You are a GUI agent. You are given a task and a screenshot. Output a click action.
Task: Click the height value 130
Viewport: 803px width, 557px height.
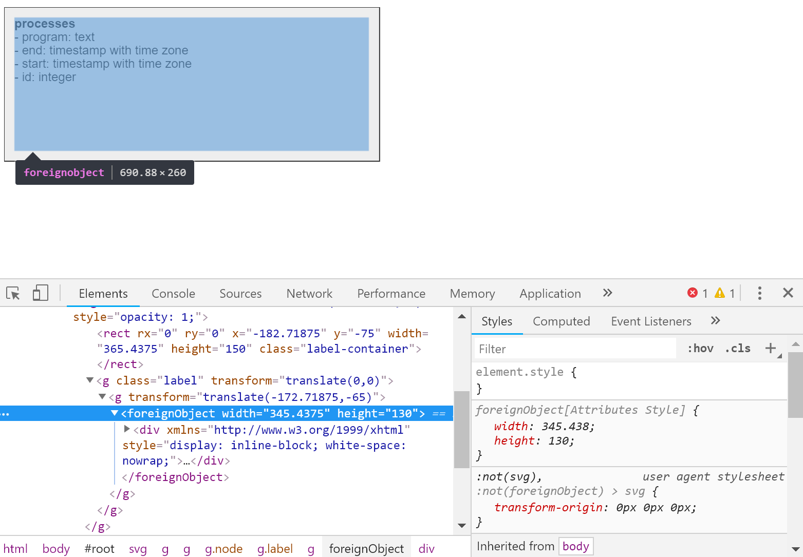558,440
